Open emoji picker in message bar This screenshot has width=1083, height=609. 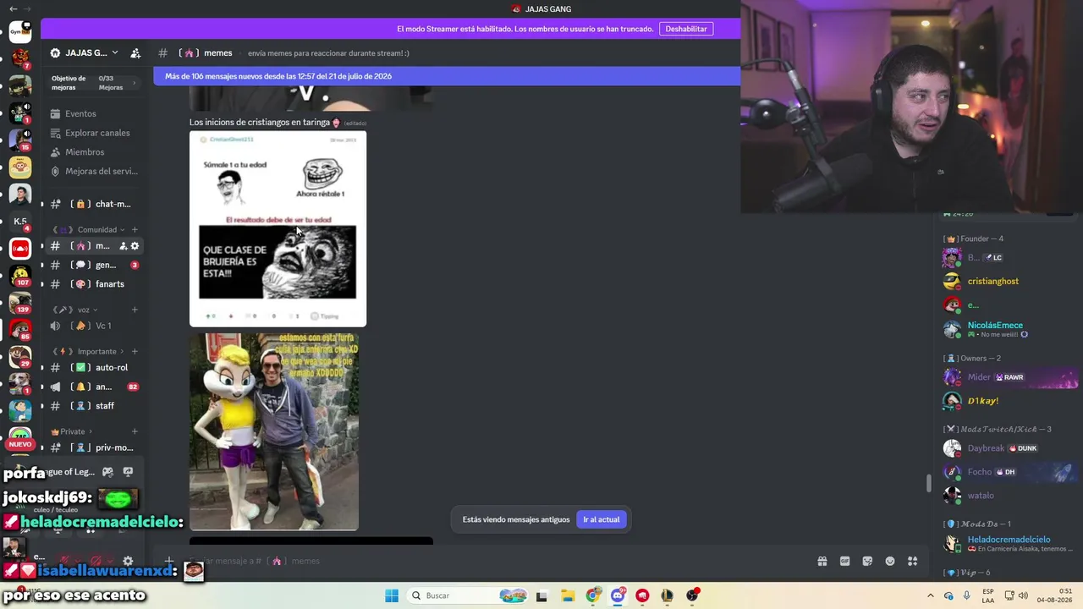[x=890, y=561]
